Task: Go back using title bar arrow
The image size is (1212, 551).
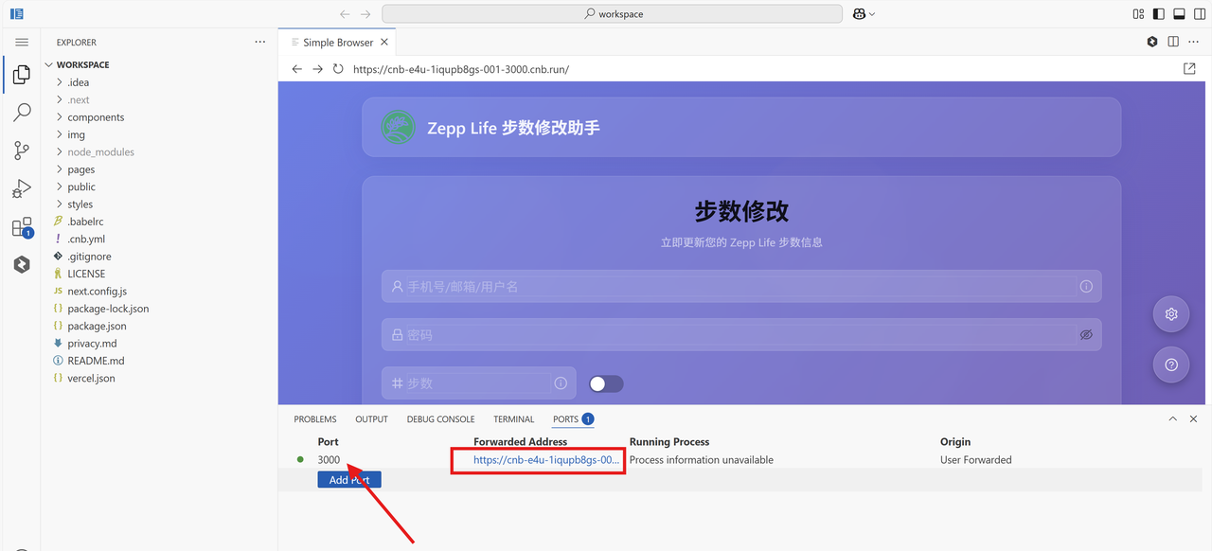Action: 345,14
